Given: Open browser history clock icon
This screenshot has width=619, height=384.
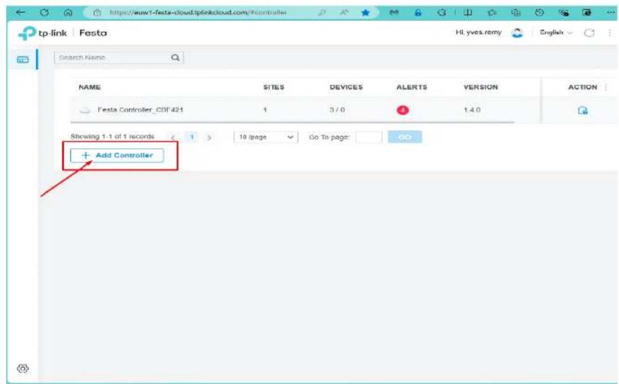Looking at the screenshot, I should tap(539, 13).
